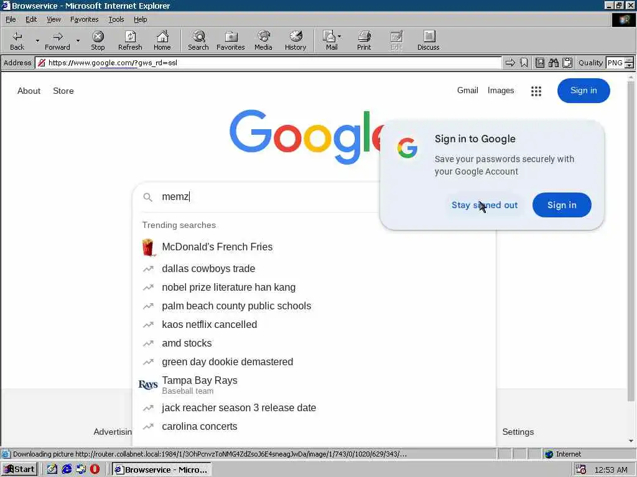The width and height of the screenshot is (637, 477).
Task: Open the Images link
Action: tap(501, 91)
